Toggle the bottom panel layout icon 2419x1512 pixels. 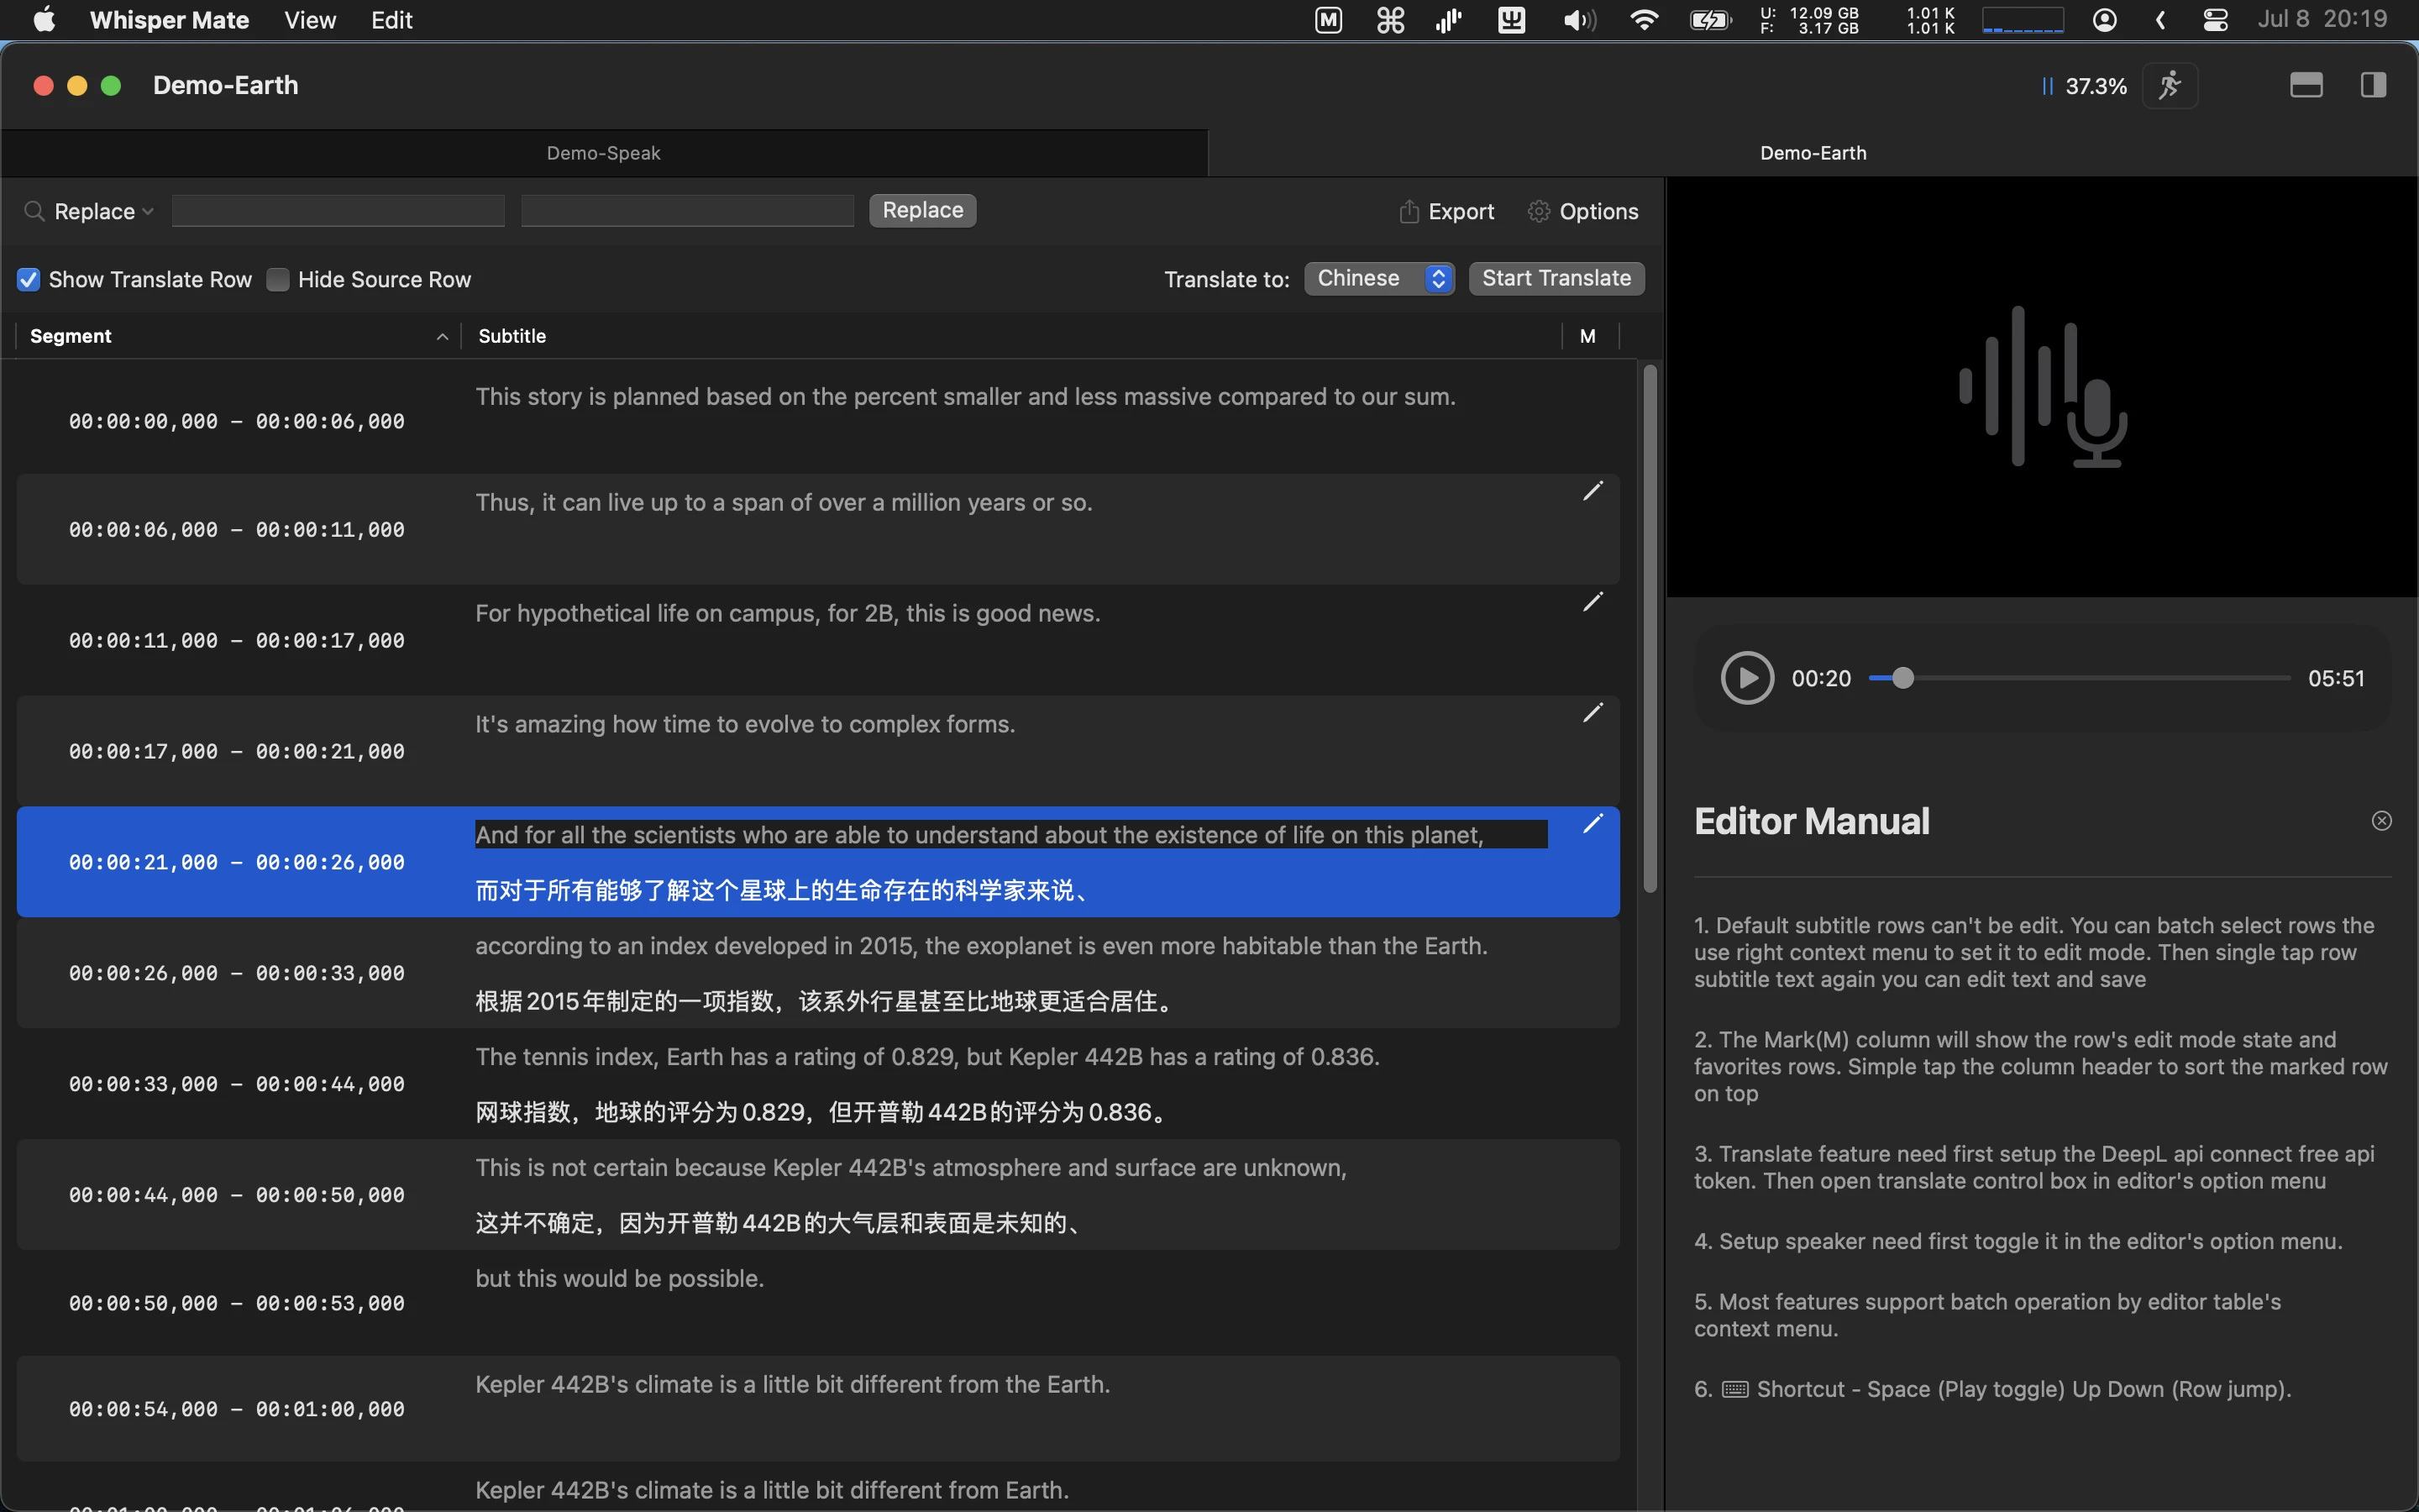(x=2306, y=86)
